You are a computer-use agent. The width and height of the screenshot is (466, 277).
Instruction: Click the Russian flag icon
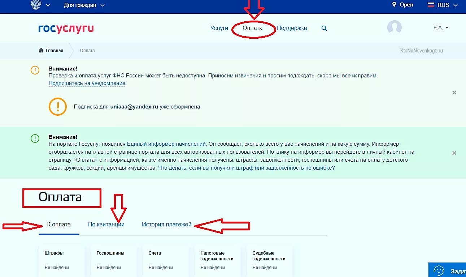pos(431,5)
